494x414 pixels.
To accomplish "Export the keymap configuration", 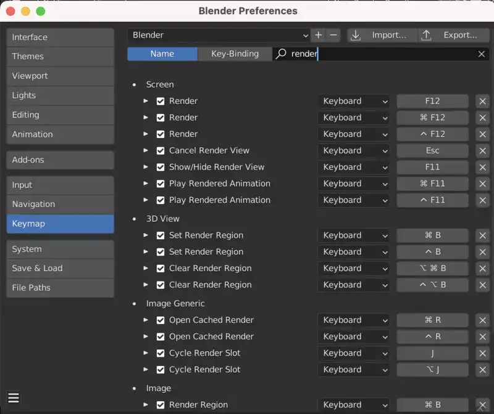I will click(454, 35).
